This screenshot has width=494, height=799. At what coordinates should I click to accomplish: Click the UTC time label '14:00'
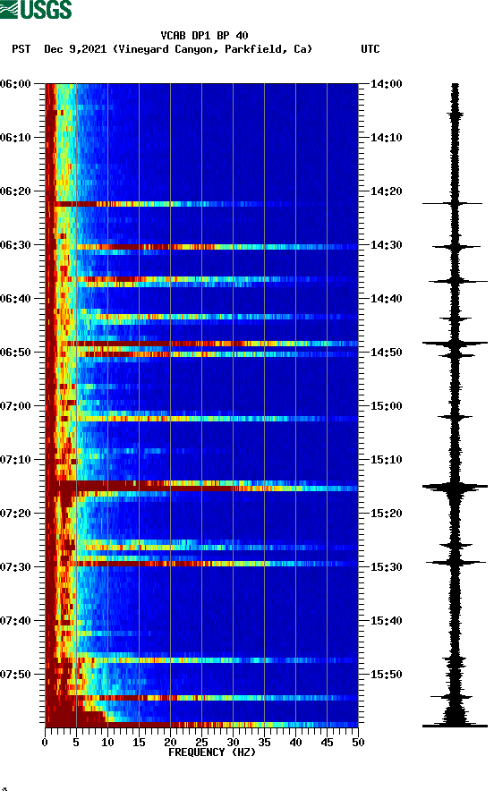pyautogui.click(x=387, y=84)
